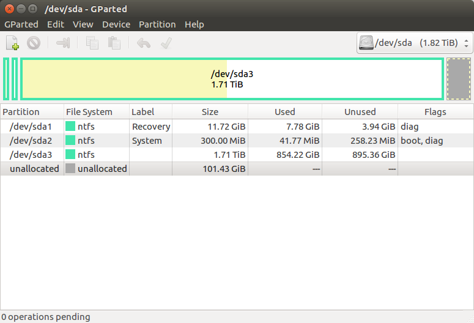Sort by the Size column header
Screen dimensions: 474x323
(x=210, y=112)
